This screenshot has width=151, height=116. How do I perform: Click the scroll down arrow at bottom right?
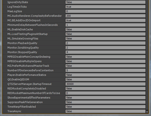(147, 112)
